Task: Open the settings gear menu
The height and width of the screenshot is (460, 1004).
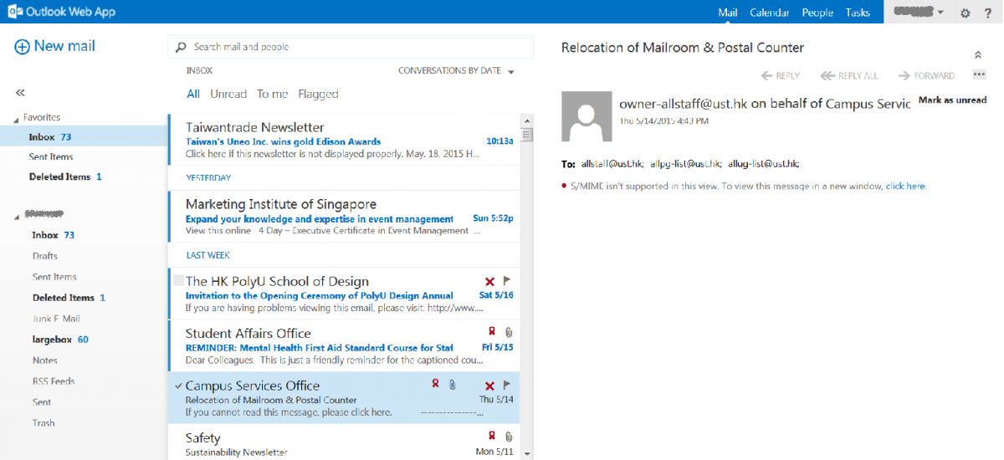Action: coord(965,13)
